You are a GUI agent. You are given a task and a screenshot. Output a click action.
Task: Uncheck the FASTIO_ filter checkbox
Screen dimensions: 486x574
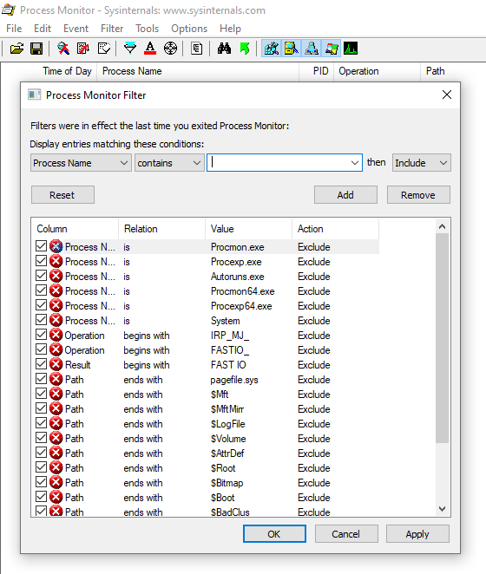click(41, 349)
